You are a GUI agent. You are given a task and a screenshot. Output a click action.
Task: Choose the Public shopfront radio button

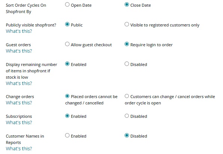(67, 24)
